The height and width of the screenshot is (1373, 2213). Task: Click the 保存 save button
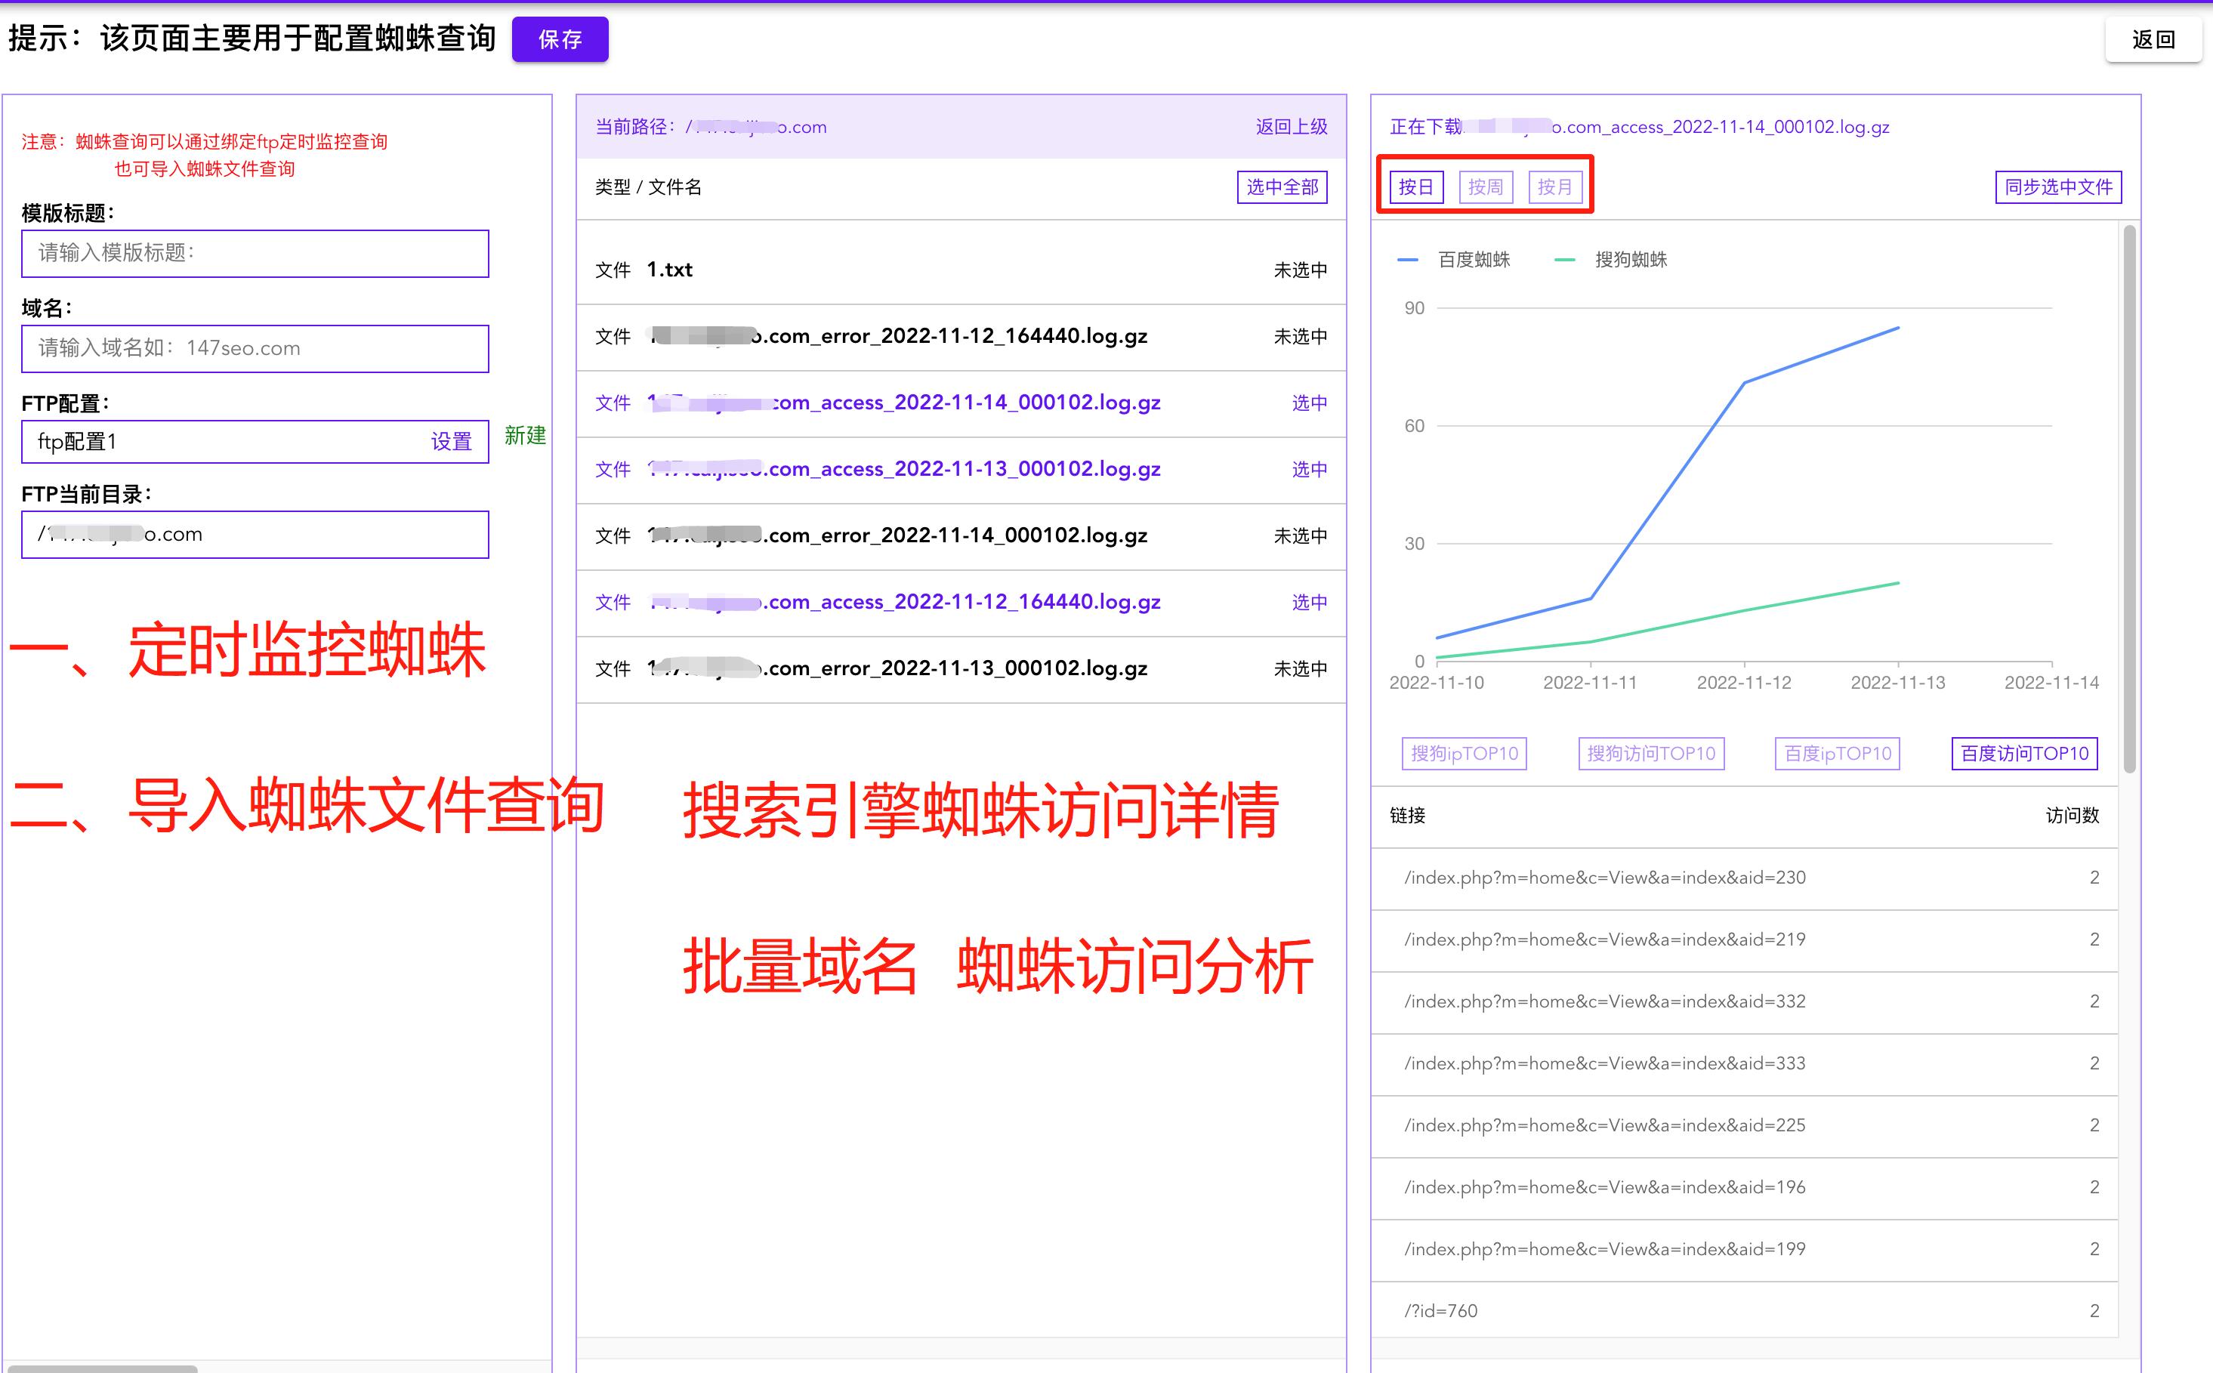[x=560, y=40]
